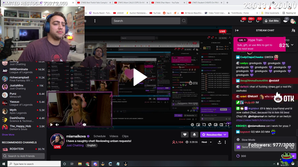Open Punz channel in the sidebar

(23, 95)
